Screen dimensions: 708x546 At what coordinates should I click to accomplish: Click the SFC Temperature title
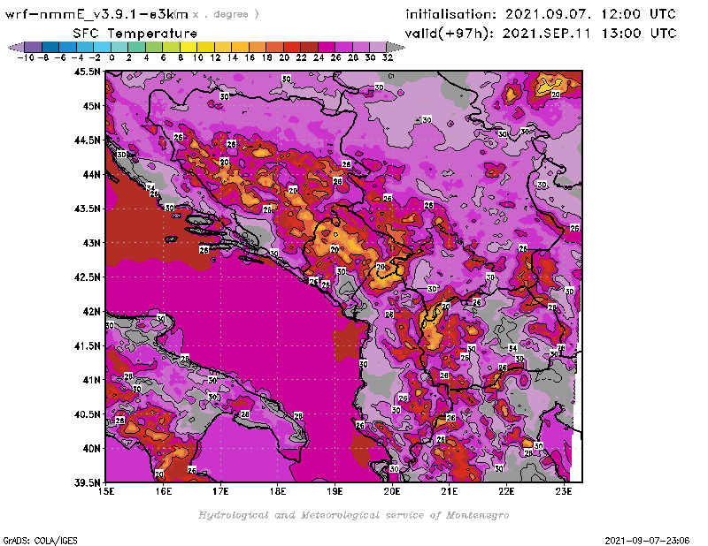click(133, 33)
